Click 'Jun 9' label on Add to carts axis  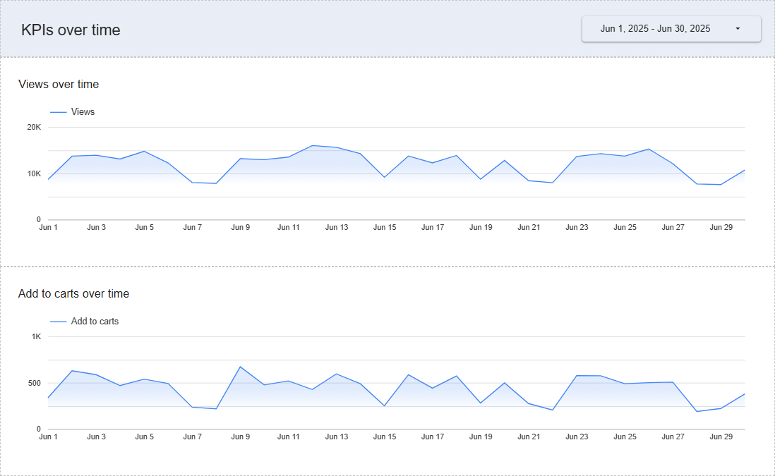tap(241, 437)
